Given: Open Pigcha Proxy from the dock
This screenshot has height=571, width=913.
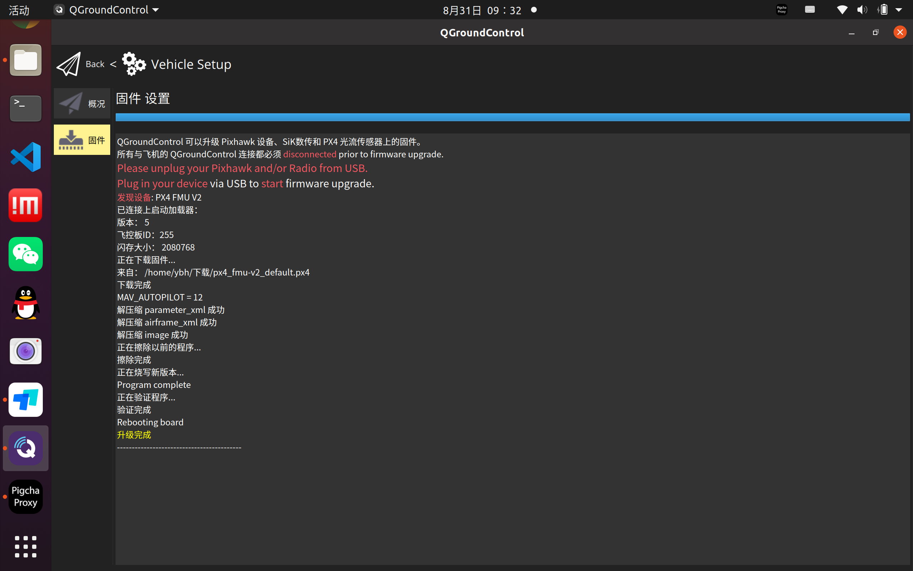Looking at the screenshot, I should [x=26, y=497].
